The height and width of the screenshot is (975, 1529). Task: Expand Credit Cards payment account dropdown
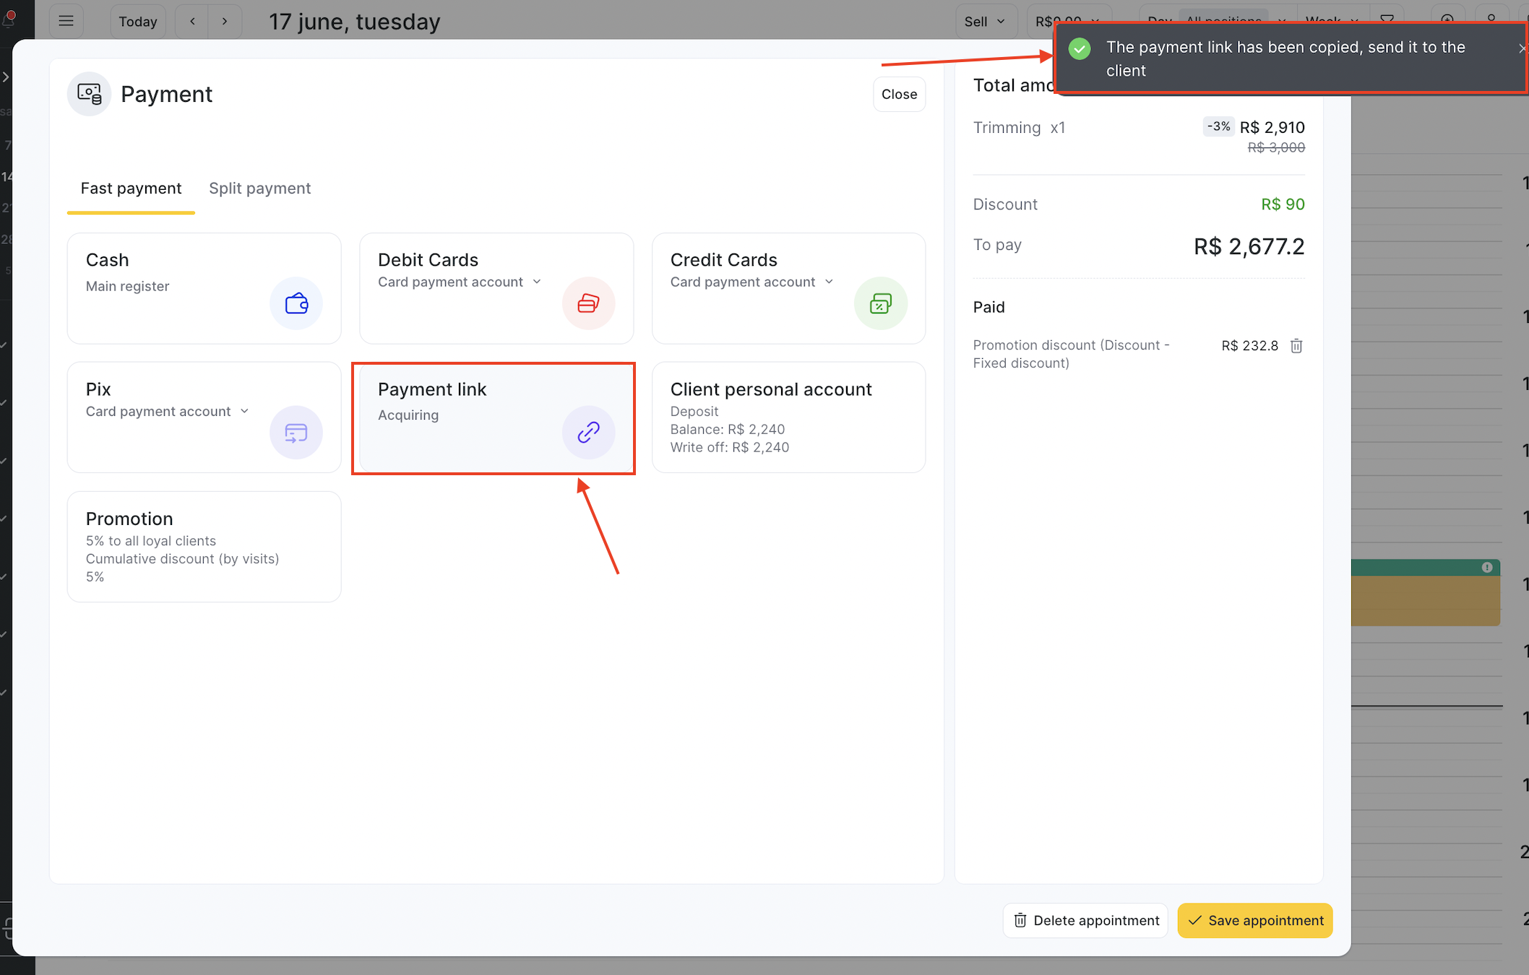(x=752, y=282)
